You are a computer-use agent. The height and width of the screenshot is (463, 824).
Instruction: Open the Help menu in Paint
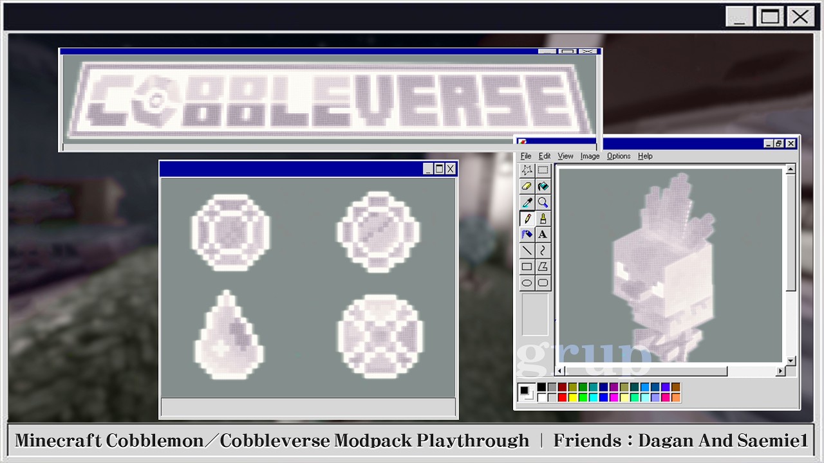(x=645, y=156)
